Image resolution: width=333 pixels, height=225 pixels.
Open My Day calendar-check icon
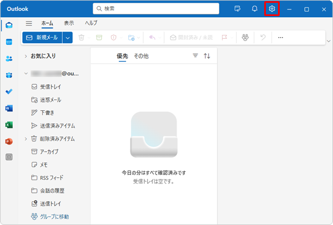point(238,9)
